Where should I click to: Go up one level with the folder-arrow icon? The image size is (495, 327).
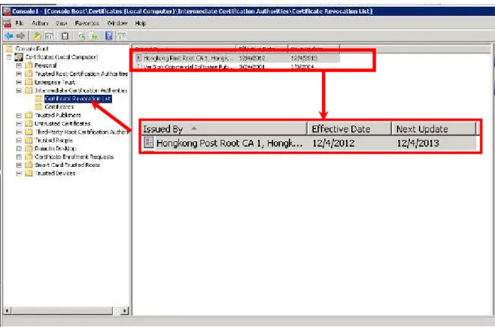[38, 36]
